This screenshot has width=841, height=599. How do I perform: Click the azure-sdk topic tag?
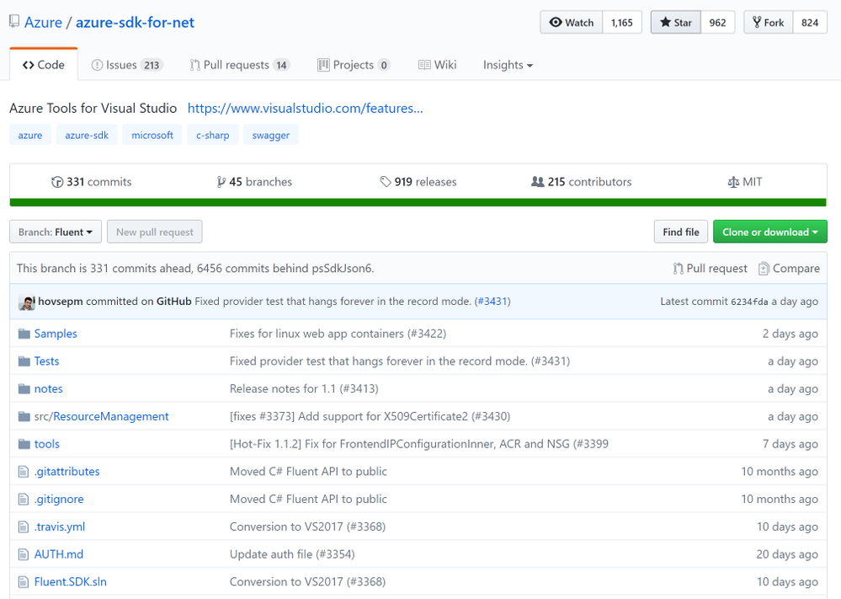[x=87, y=136]
